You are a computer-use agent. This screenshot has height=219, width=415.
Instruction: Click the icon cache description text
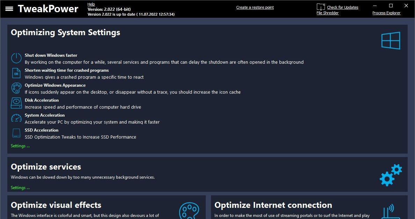point(133,92)
